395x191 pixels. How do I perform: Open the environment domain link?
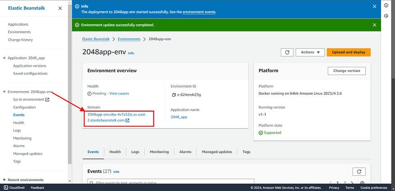tap(117, 117)
